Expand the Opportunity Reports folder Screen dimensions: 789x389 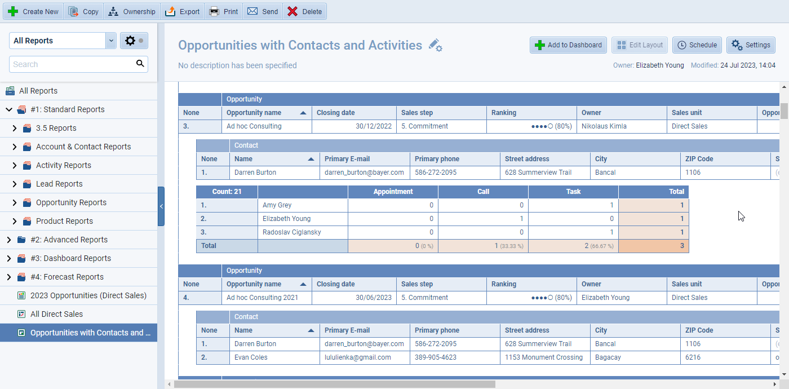(x=16, y=202)
